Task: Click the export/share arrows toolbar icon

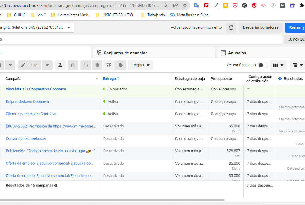Action: pos(109,65)
